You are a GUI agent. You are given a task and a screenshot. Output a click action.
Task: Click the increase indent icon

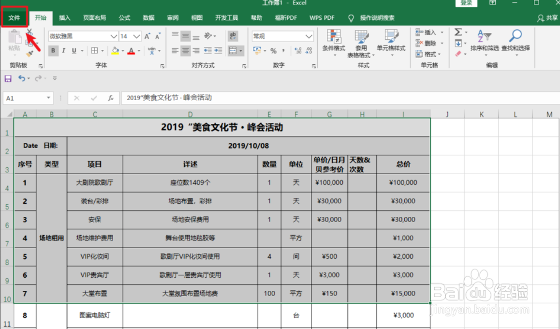pos(218,51)
